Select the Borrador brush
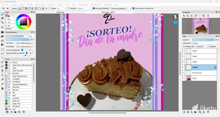The image size is (220, 117). (19, 74)
